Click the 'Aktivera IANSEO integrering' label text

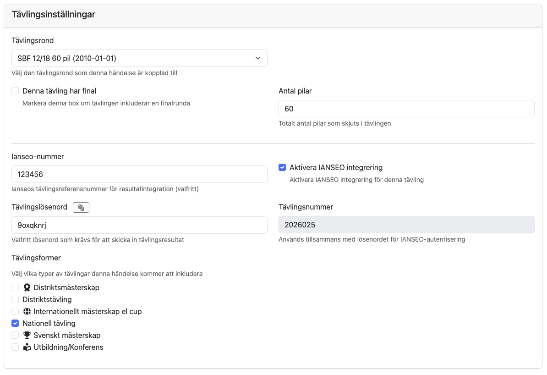coord(336,168)
